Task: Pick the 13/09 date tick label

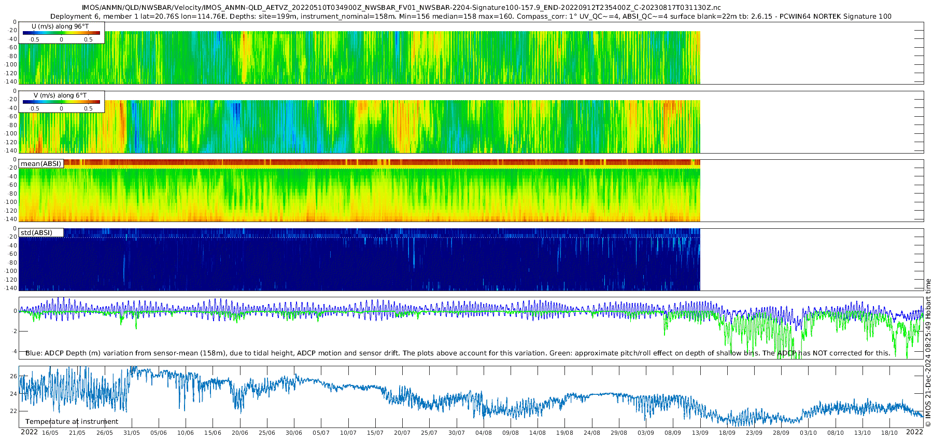Action: [x=700, y=433]
